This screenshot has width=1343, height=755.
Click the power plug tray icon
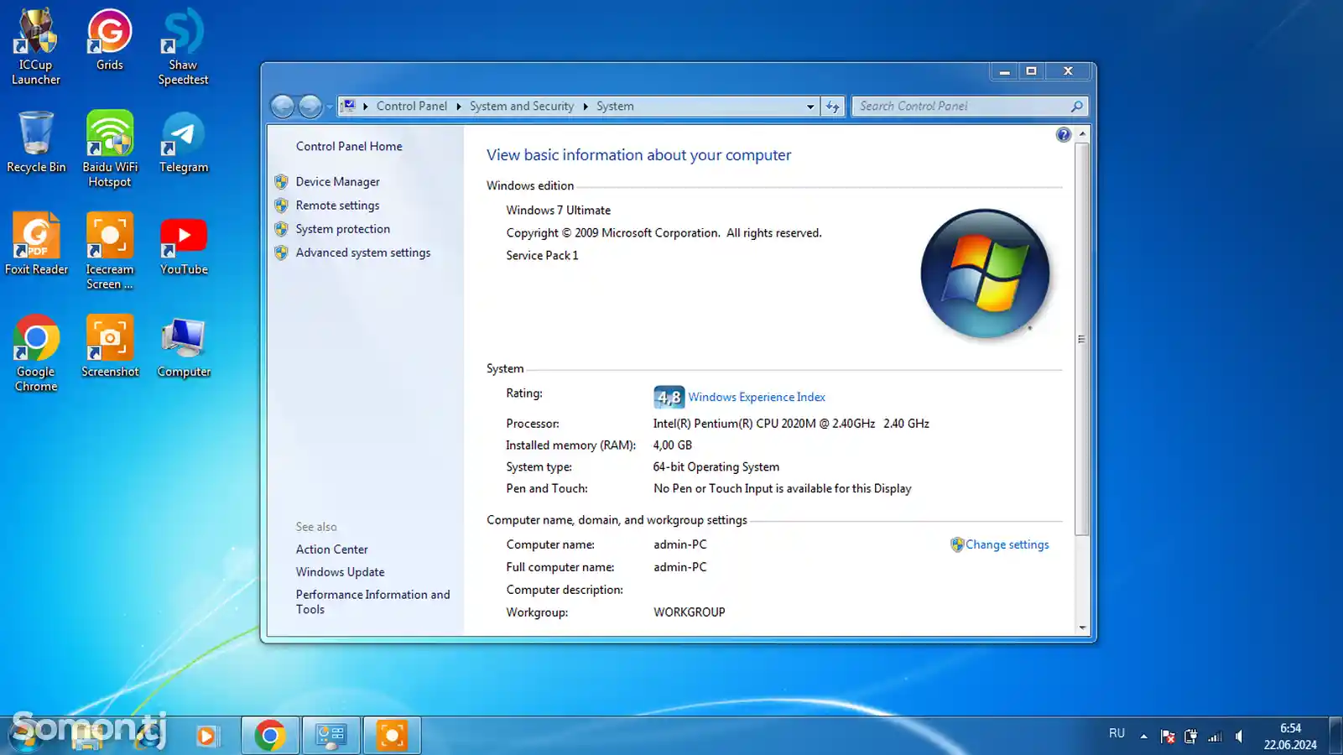(1190, 737)
